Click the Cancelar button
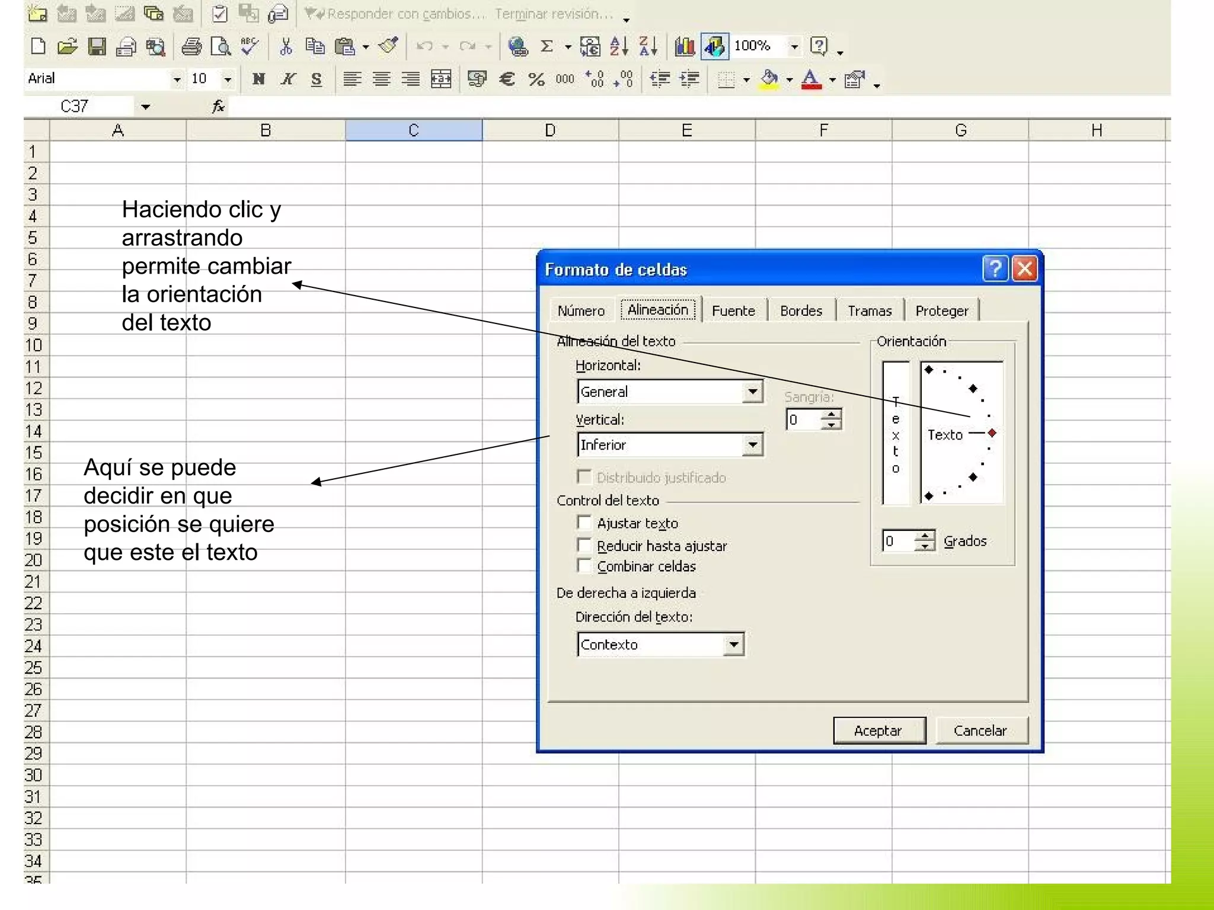This screenshot has height=910, width=1214. point(980,730)
